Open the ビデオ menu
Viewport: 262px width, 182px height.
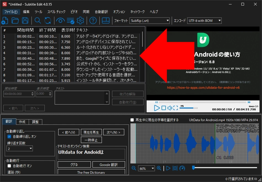pos(74,12)
